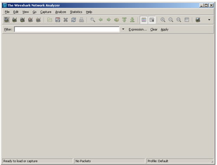
Task: Open capture options toolbar icon
Action: [x=14, y=20]
